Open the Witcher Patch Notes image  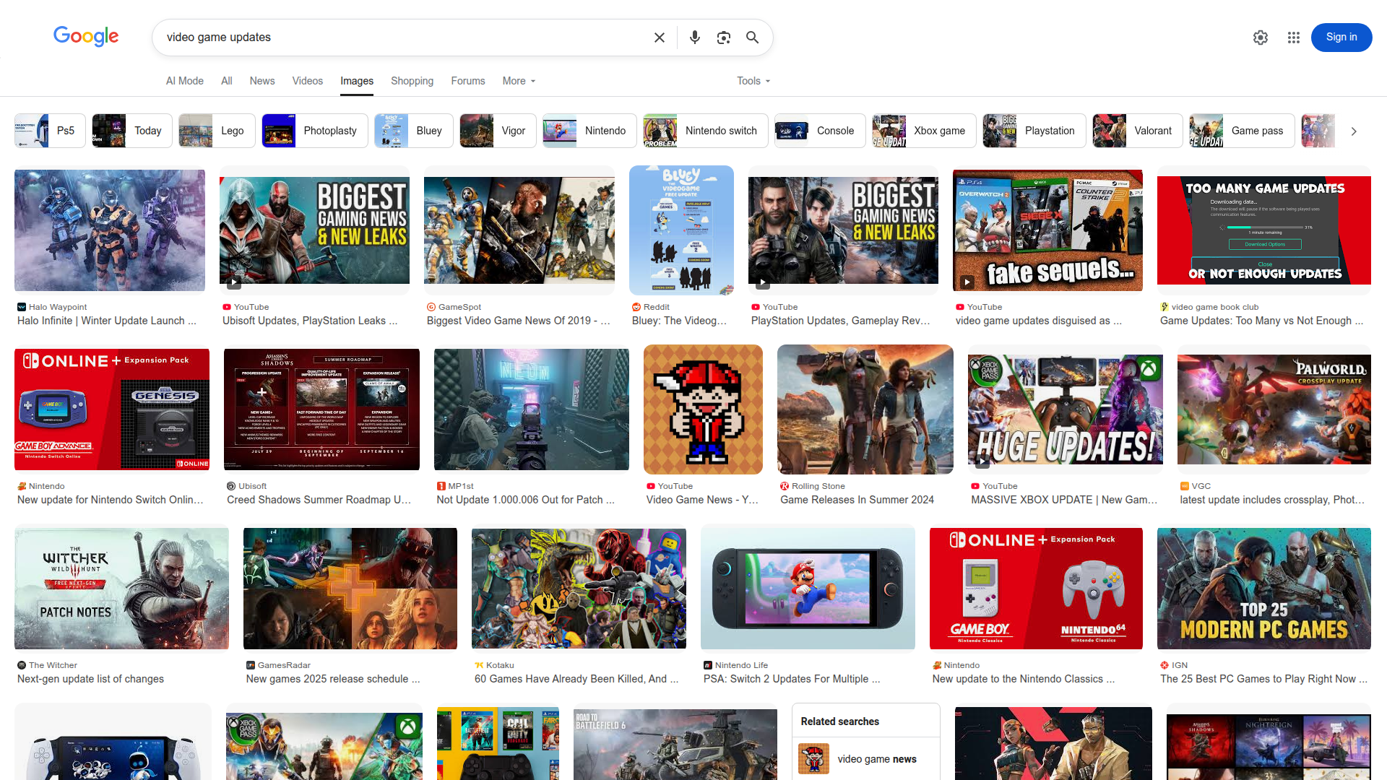point(121,589)
